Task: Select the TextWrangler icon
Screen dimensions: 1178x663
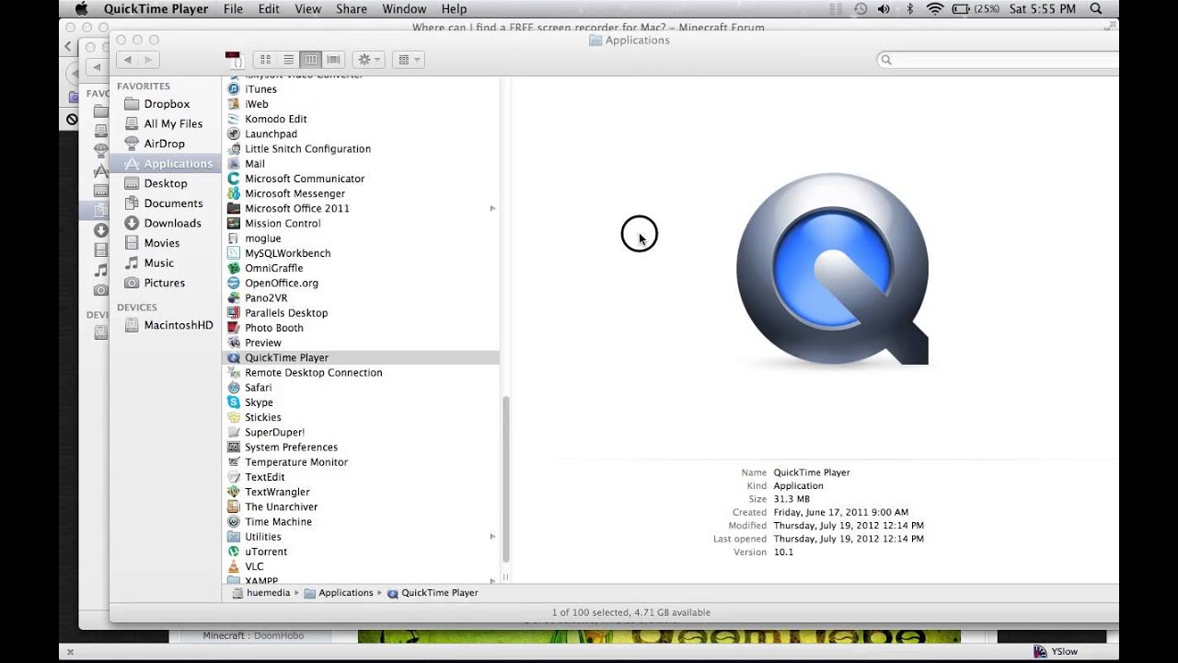Action: (234, 492)
